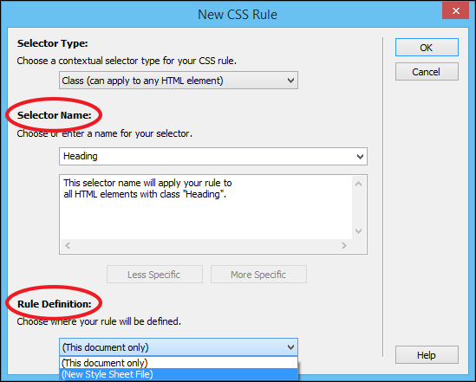
Task: Click into the Heading selector name field
Action: [x=206, y=157]
